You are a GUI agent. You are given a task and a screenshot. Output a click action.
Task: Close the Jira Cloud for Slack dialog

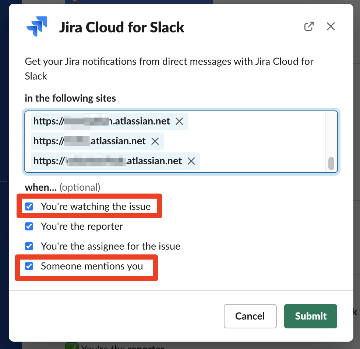pyautogui.click(x=331, y=27)
